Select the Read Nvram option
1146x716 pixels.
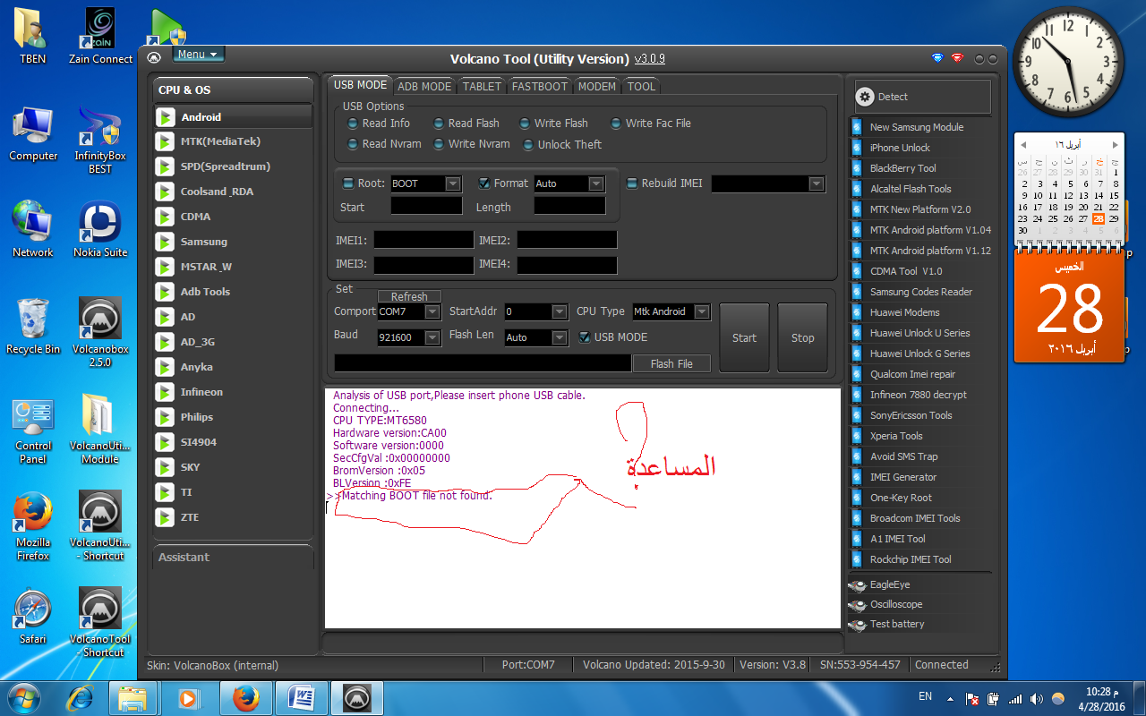[x=384, y=144]
